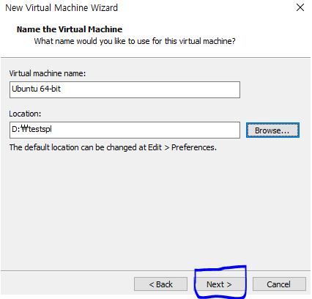This screenshot has width=312, height=299.
Task: Cancel the New Virtual Machine Wizard
Action: pyautogui.click(x=279, y=284)
